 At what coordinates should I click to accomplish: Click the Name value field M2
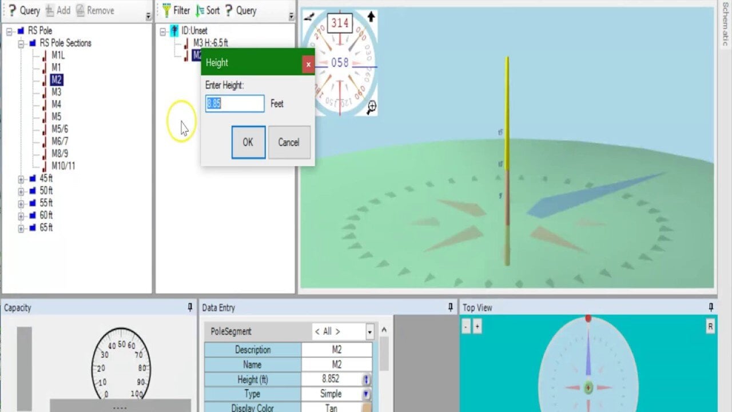[x=336, y=365]
